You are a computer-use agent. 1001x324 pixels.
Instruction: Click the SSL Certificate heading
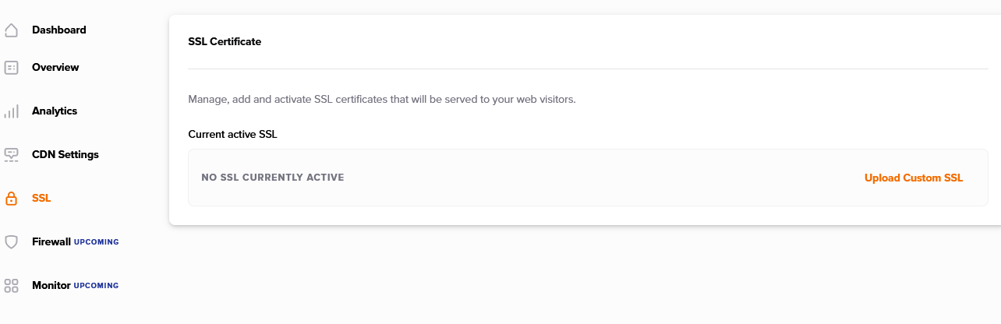pyautogui.click(x=225, y=41)
